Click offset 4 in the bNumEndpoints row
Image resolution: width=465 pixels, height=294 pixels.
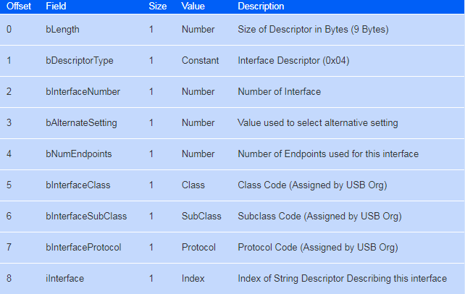[9, 154]
